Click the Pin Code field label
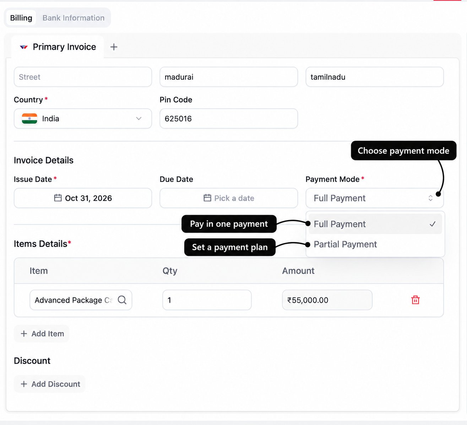The image size is (467, 425). point(176,100)
